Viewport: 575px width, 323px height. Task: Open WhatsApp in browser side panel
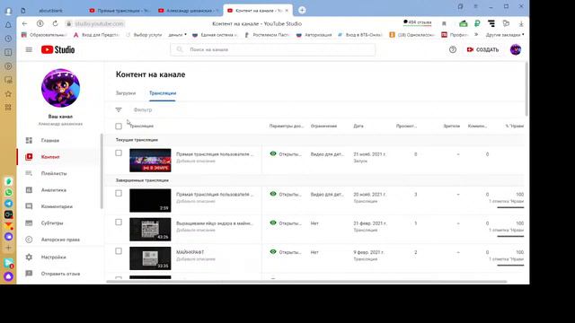coord(8,192)
